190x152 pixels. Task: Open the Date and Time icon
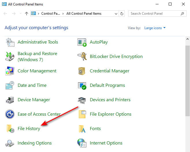pos(10,85)
